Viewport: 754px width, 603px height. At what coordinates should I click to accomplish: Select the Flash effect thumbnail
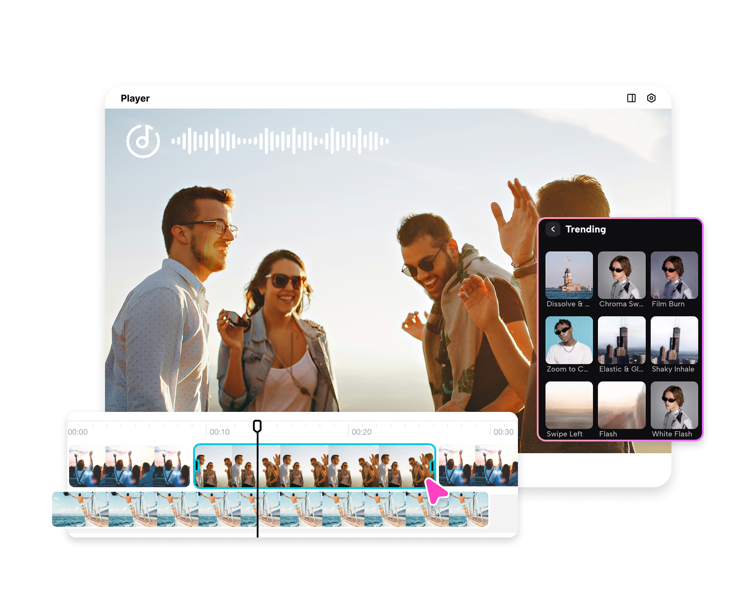tap(622, 405)
